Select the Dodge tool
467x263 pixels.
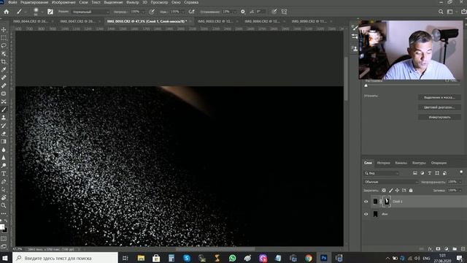tap(4, 166)
